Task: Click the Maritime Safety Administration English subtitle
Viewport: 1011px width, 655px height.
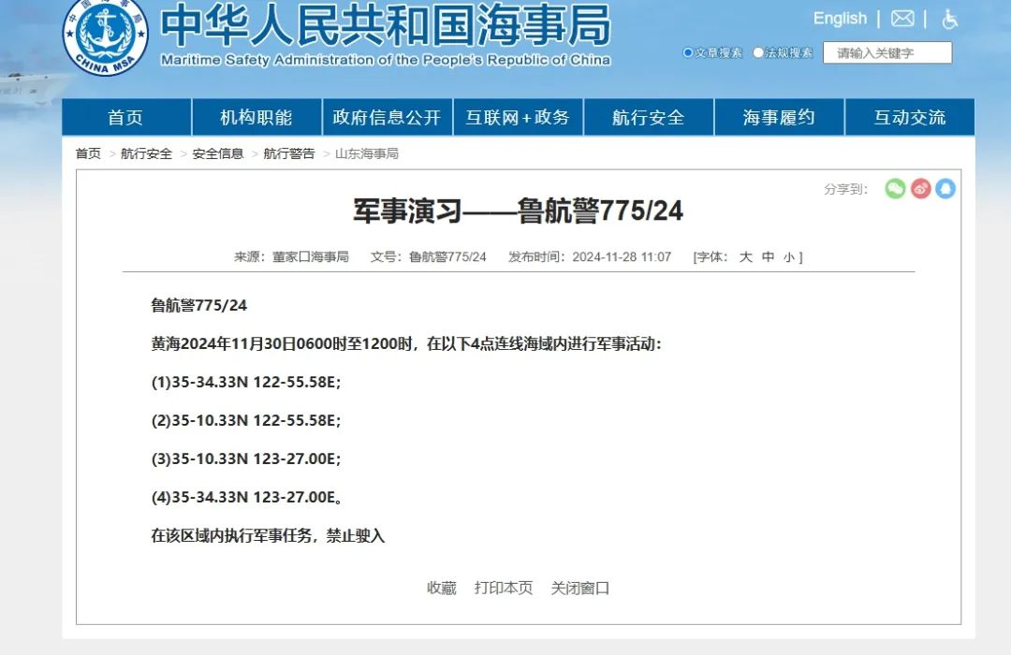Action: pos(386,60)
